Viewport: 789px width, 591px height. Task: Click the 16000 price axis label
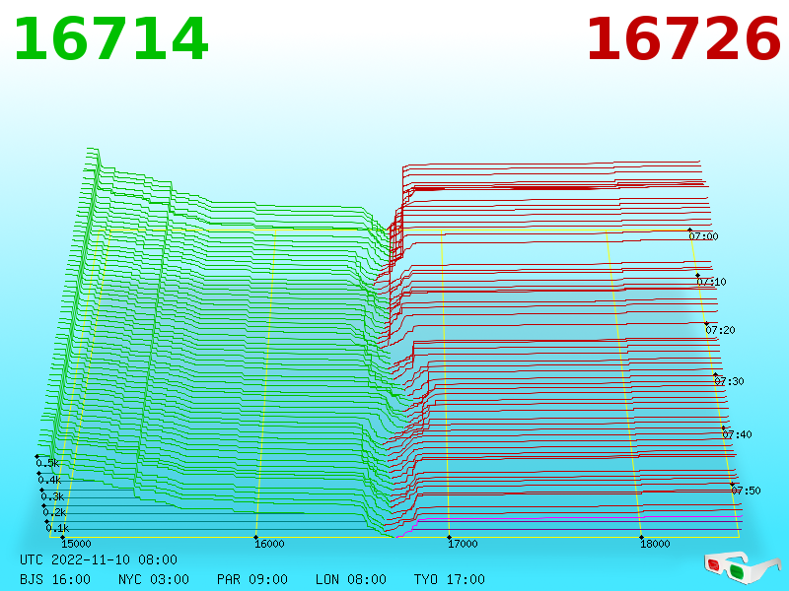click(269, 544)
